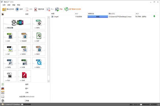Click the conversion status (转换状态) column header

coord(98,13)
